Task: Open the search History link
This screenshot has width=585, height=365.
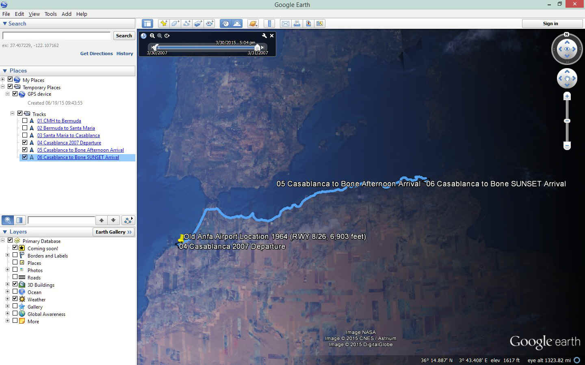Action: [x=125, y=54]
